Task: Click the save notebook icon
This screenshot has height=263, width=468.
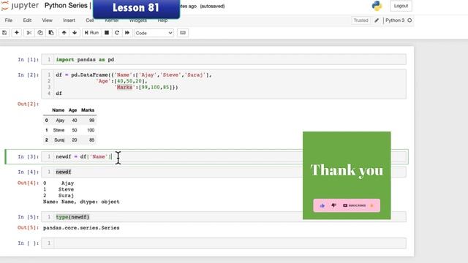Action: tap(4, 33)
